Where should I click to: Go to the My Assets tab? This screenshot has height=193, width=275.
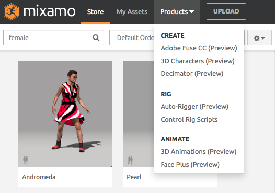[x=132, y=12]
